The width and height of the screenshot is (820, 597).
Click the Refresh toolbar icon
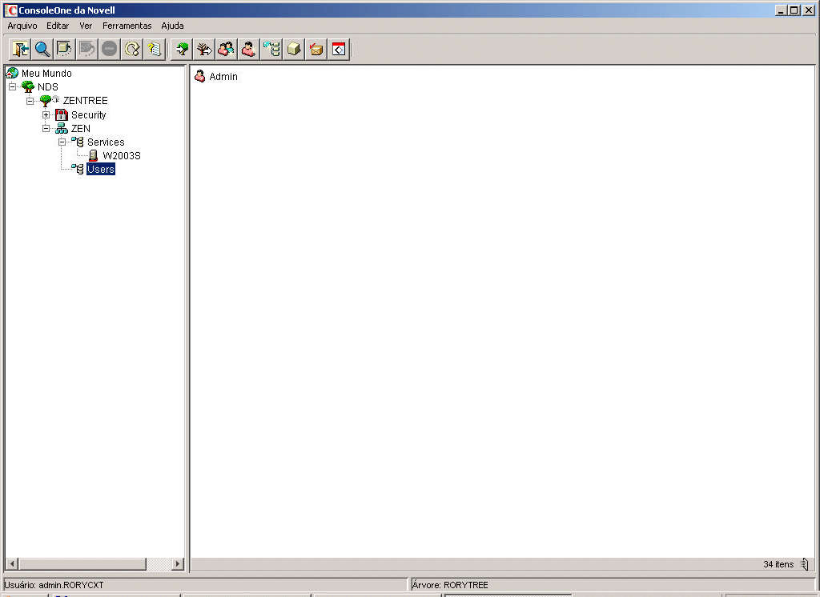pos(132,50)
